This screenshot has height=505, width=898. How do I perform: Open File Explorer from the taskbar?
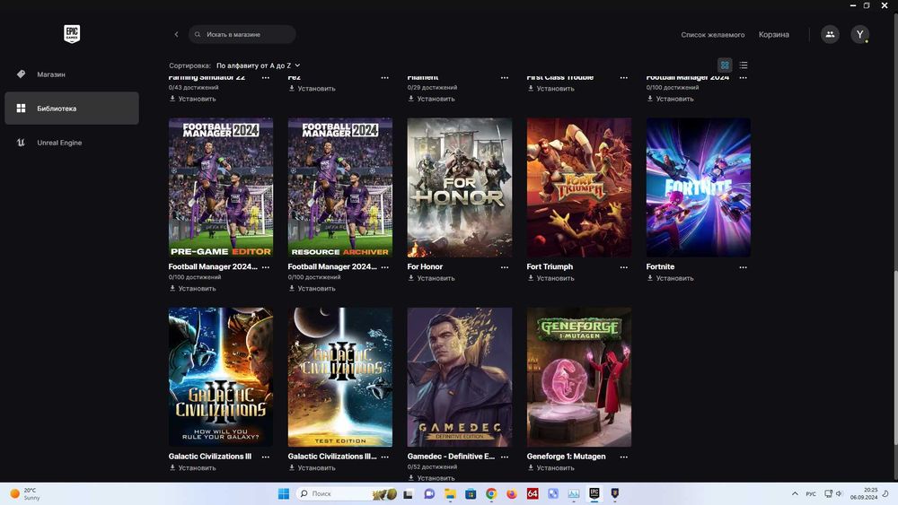pos(450,493)
